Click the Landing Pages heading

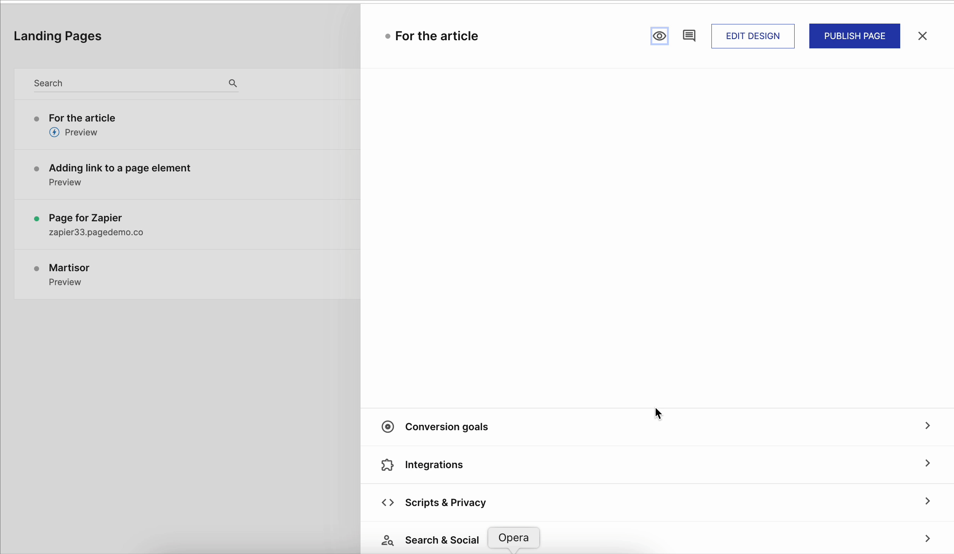click(58, 36)
